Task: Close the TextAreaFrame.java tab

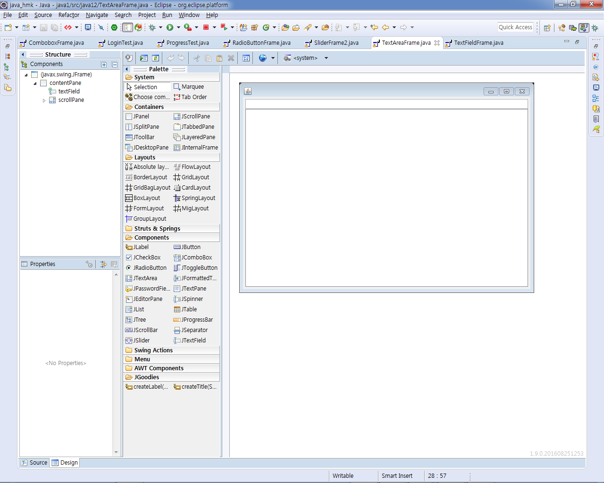Action: (x=437, y=43)
